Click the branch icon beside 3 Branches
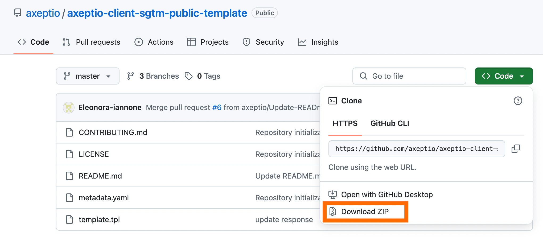 coord(130,76)
